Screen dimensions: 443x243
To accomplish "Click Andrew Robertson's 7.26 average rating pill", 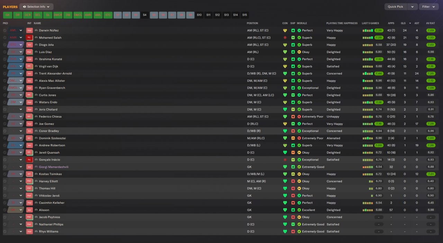I will pyautogui.click(x=431, y=145).
